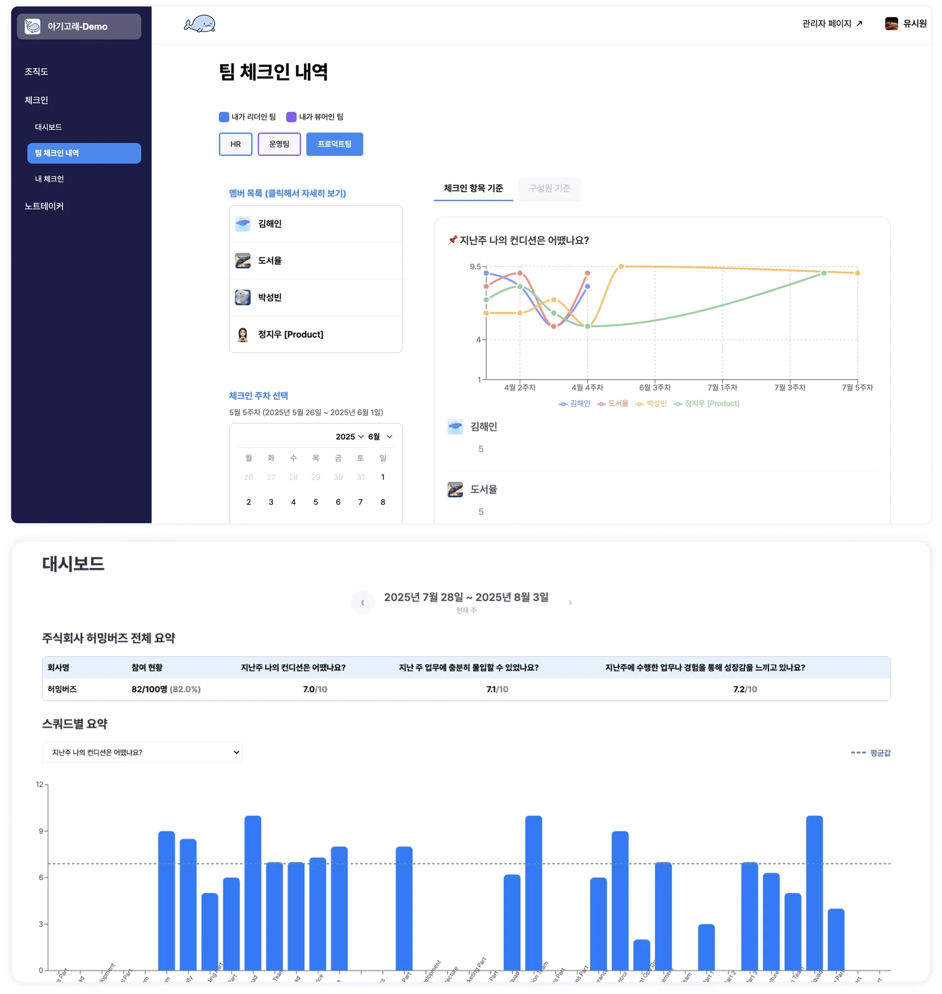This screenshot has width=942, height=994.
Task: Click 김해인 avatar in member list
Action: click(242, 224)
